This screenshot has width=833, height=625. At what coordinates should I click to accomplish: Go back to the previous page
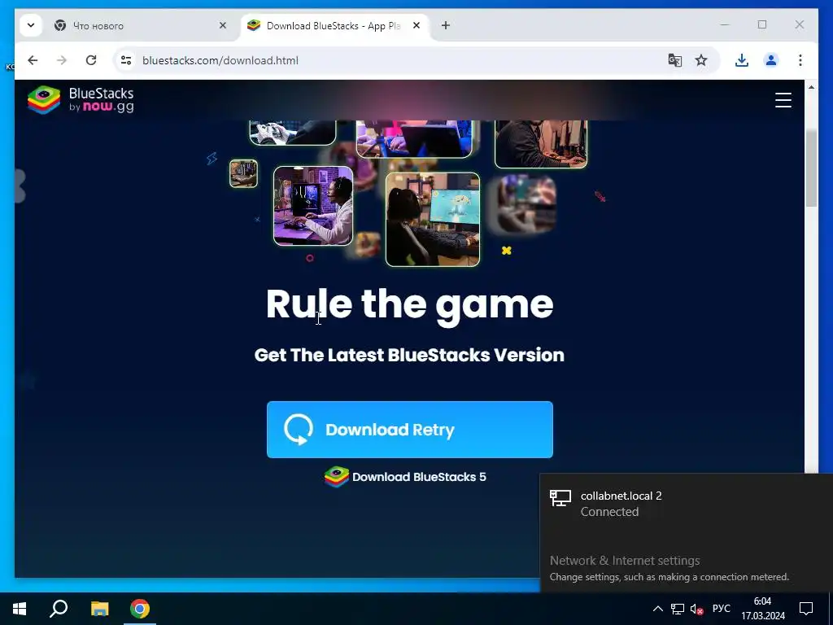tap(33, 60)
